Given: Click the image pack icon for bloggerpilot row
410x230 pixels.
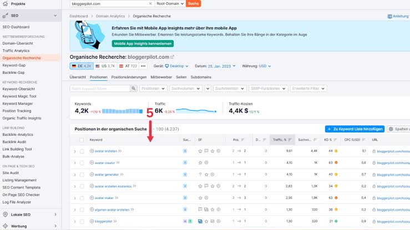Looking at the screenshot, I should tap(200, 221).
